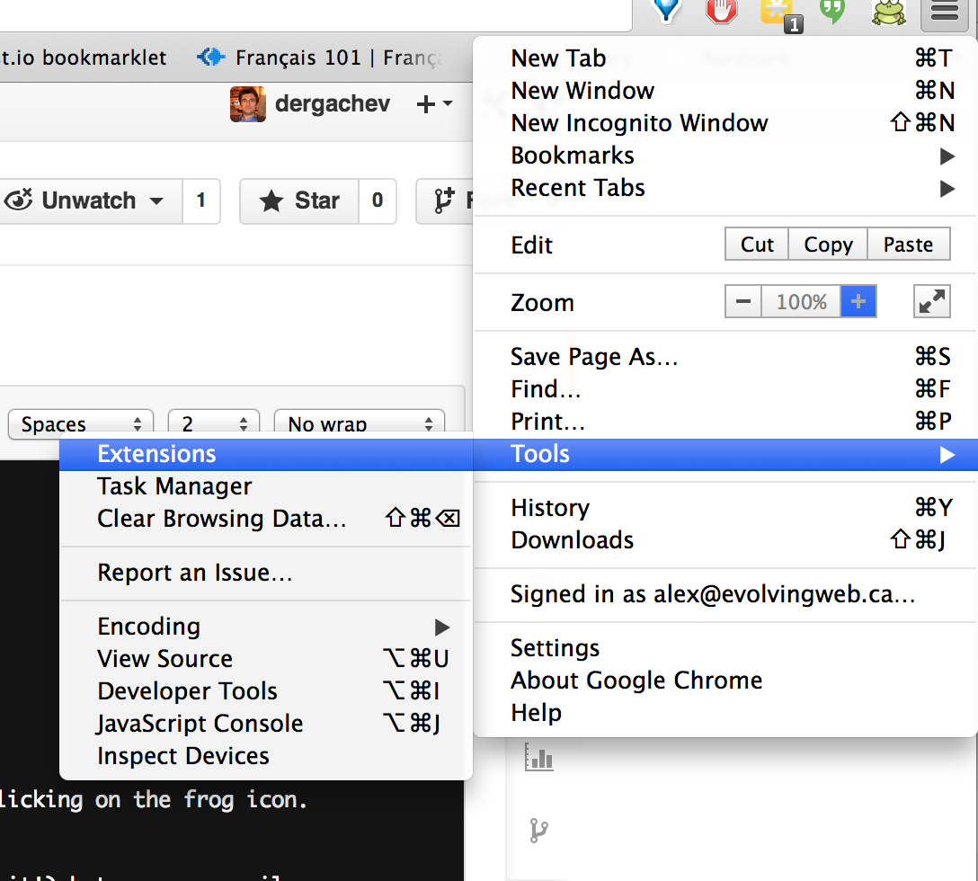Choose Print... from the menu
This screenshot has height=881, width=978.
point(725,422)
